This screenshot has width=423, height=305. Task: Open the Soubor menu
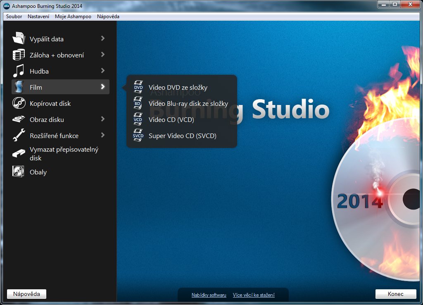pos(14,17)
